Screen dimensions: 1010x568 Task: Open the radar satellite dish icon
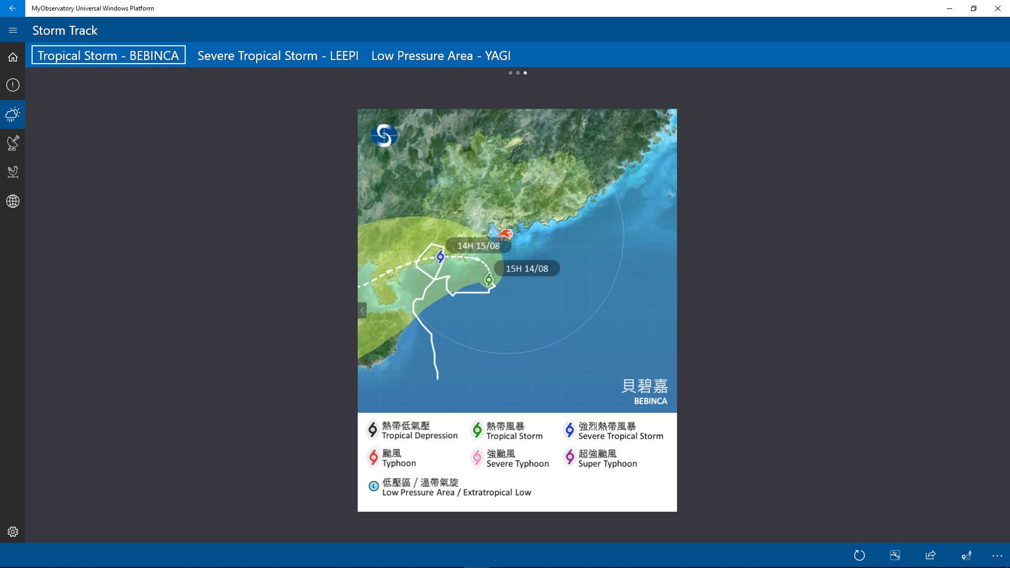13,143
